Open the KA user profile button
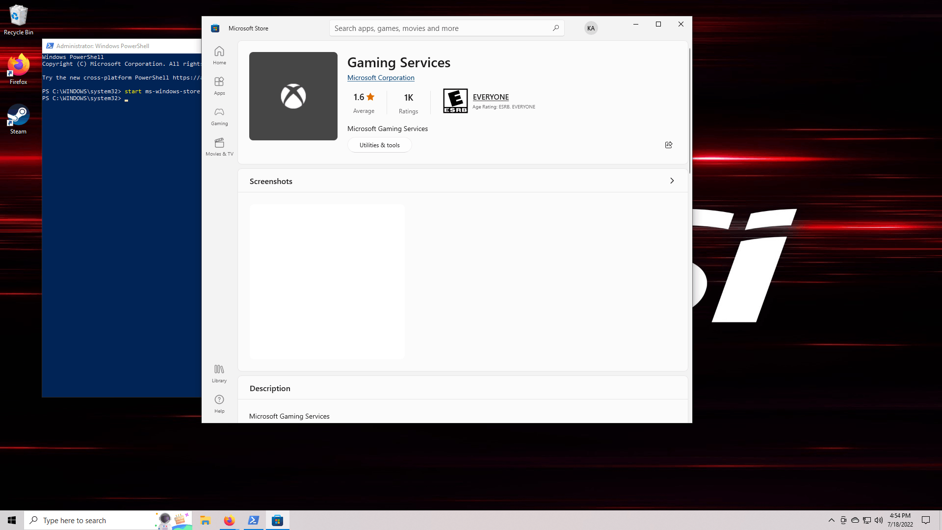Screen dimensions: 942x530 point(591,28)
